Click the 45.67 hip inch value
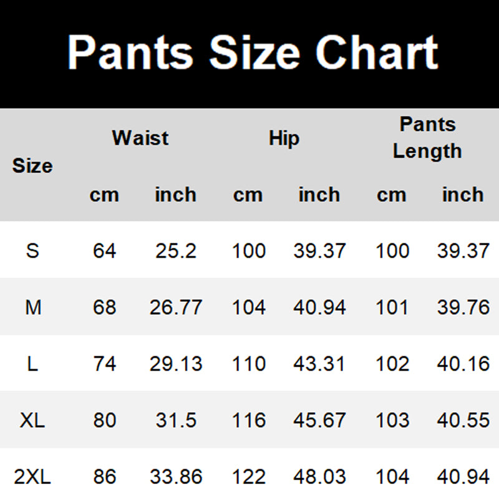This screenshot has width=499, height=499. [319, 420]
